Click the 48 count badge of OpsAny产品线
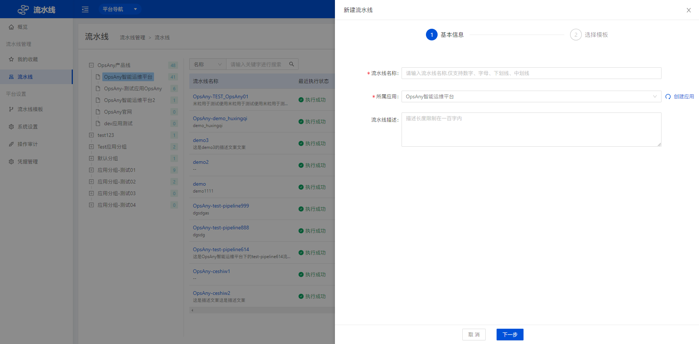Viewport: 699px width, 344px height. [x=173, y=65]
